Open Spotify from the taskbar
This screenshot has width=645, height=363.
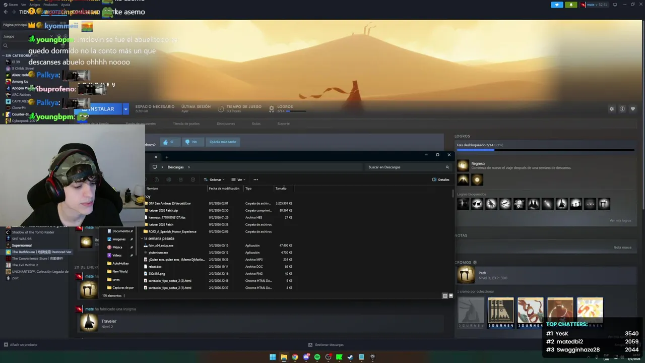click(317, 357)
